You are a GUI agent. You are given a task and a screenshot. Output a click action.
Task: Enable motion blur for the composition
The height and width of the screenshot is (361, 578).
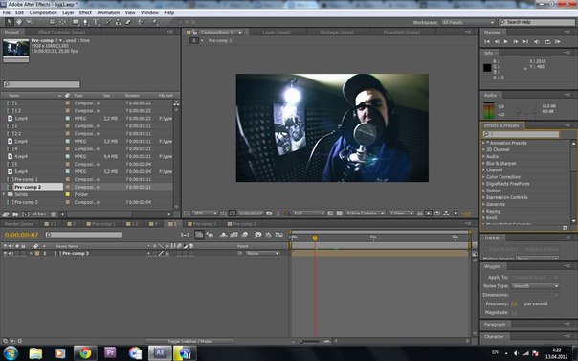[x=244, y=235]
